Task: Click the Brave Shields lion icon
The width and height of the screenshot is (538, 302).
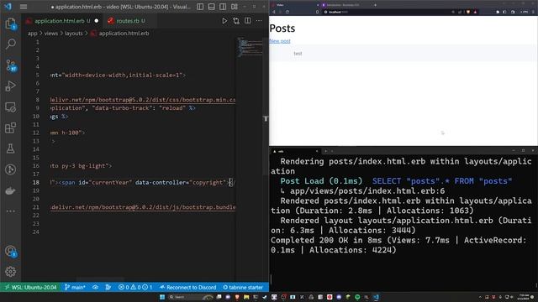Action: click(468, 12)
